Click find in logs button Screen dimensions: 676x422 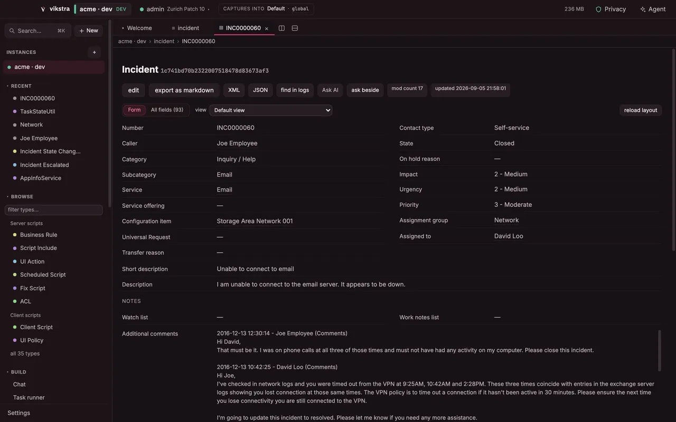[295, 90]
